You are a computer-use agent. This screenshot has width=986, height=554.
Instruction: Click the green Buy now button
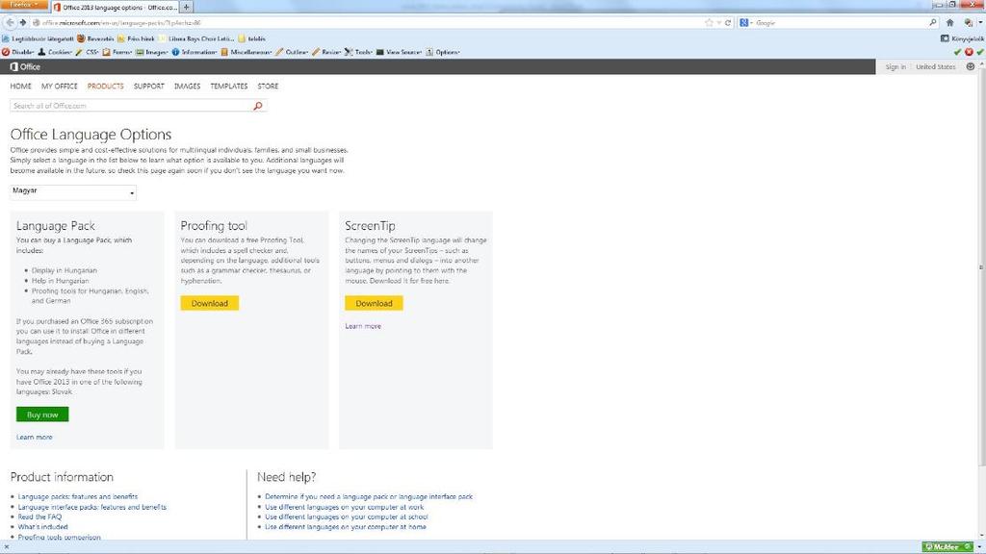click(x=42, y=415)
